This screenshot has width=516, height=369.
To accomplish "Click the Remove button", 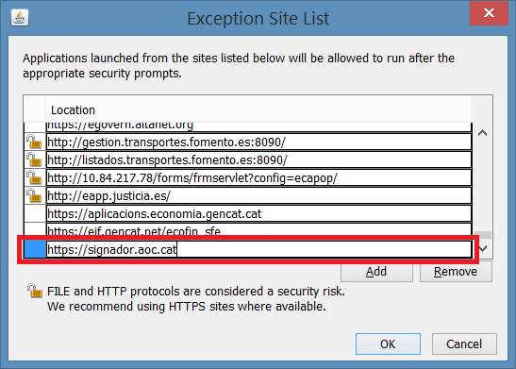I will (456, 272).
